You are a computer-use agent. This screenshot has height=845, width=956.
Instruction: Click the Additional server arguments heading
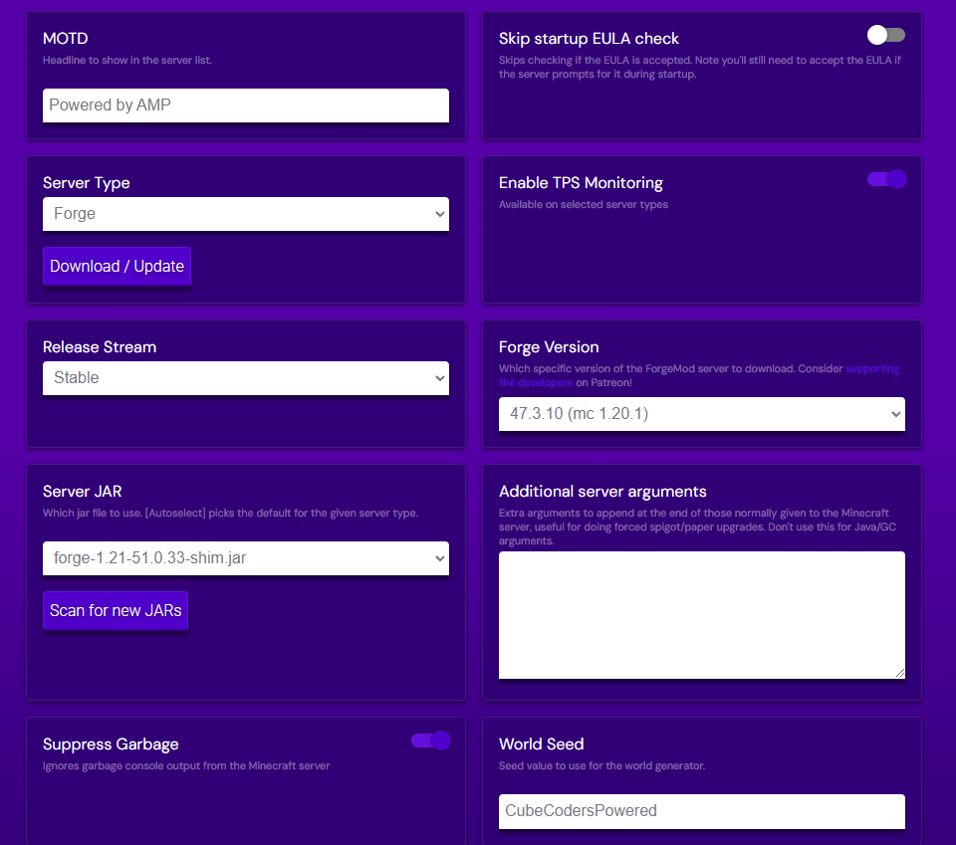pos(602,492)
